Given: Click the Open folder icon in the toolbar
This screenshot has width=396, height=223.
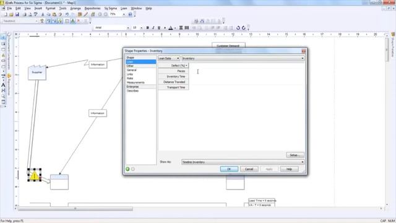Looking at the screenshot, I should coord(11,14).
